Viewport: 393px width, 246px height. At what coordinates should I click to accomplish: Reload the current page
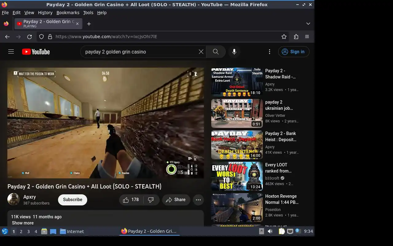pyautogui.click(x=29, y=37)
